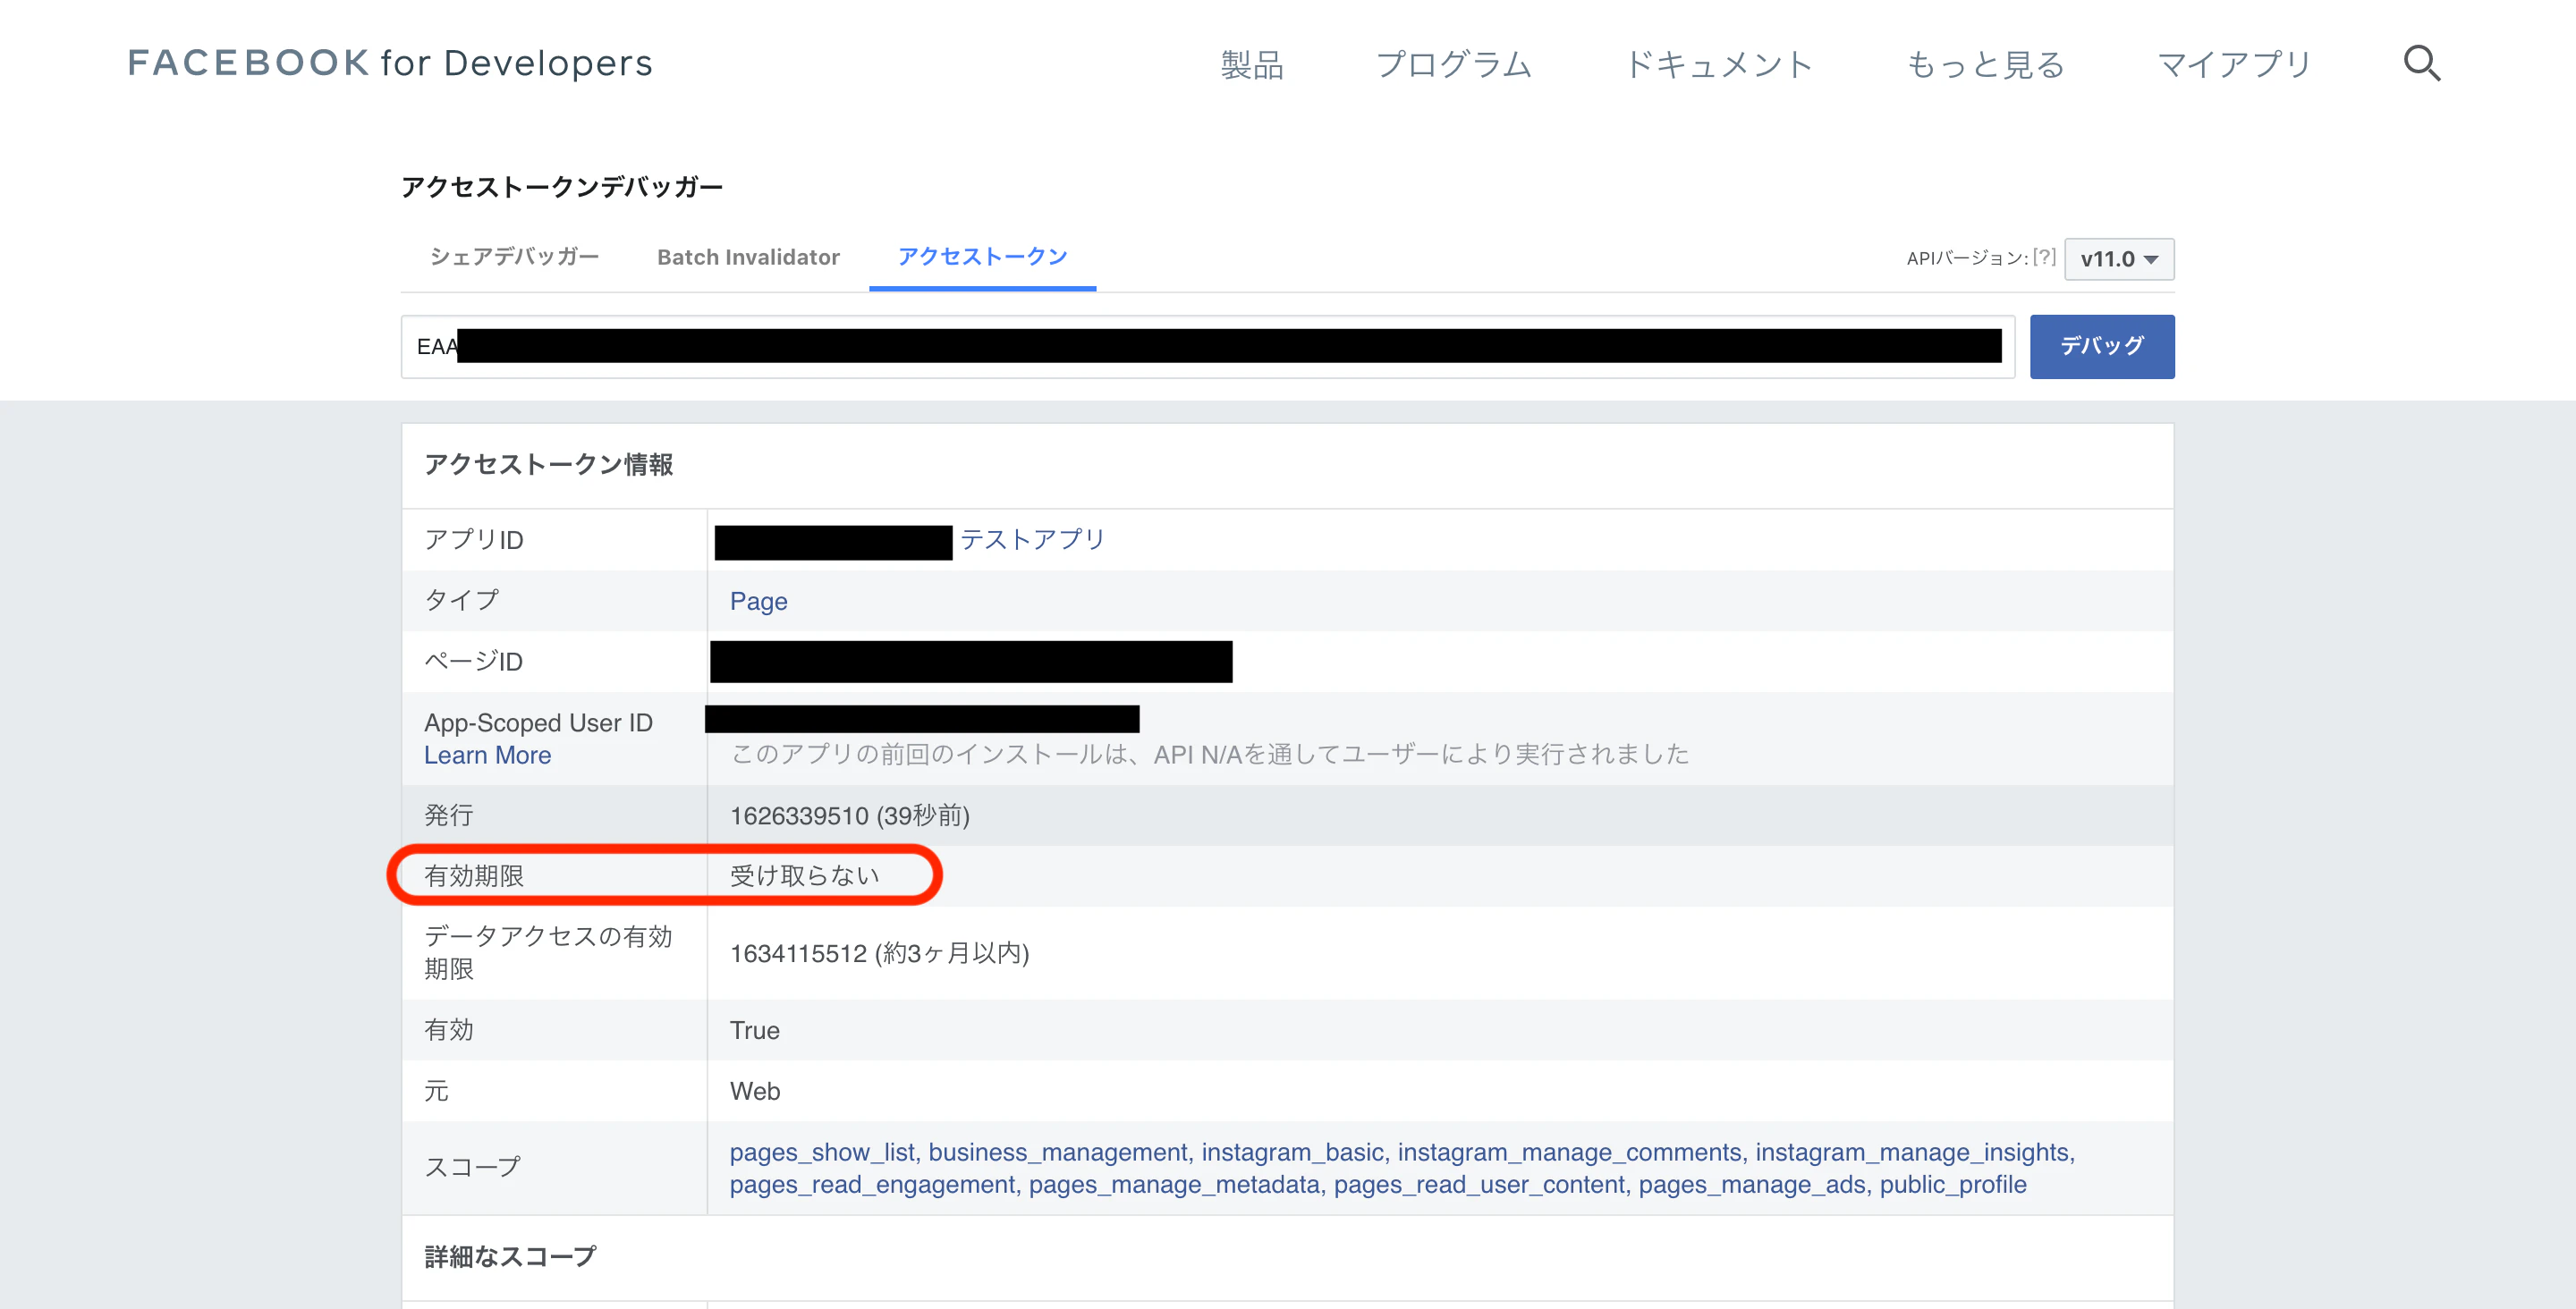Open the テストアプリ app link
This screenshot has height=1309, width=2576.
(1032, 540)
